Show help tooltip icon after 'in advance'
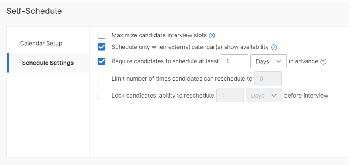353x165 pixels. pyautogui.click(x=324, y=61)
